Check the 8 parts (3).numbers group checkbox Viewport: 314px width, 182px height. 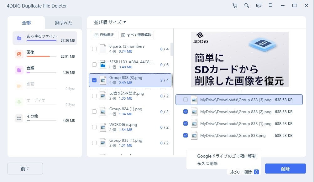point(94,49)
